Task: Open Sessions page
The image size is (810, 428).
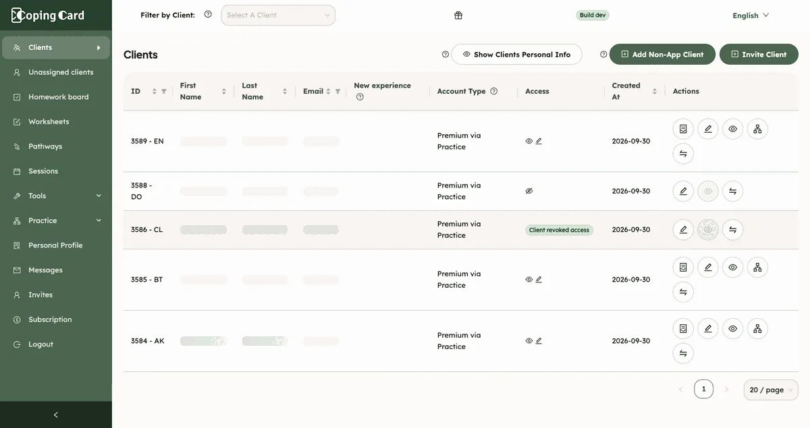Action: pos(56,171)
